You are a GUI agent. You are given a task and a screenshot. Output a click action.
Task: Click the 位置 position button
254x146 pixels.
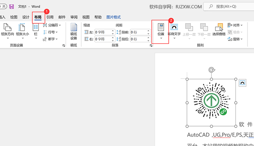[161, 31]
